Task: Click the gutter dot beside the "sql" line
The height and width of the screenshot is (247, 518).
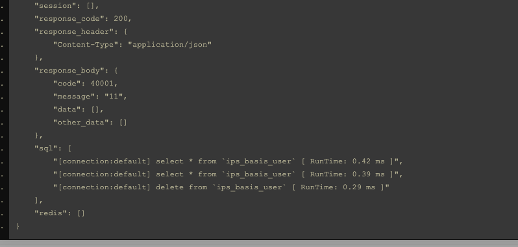Action: pos(3,149)
